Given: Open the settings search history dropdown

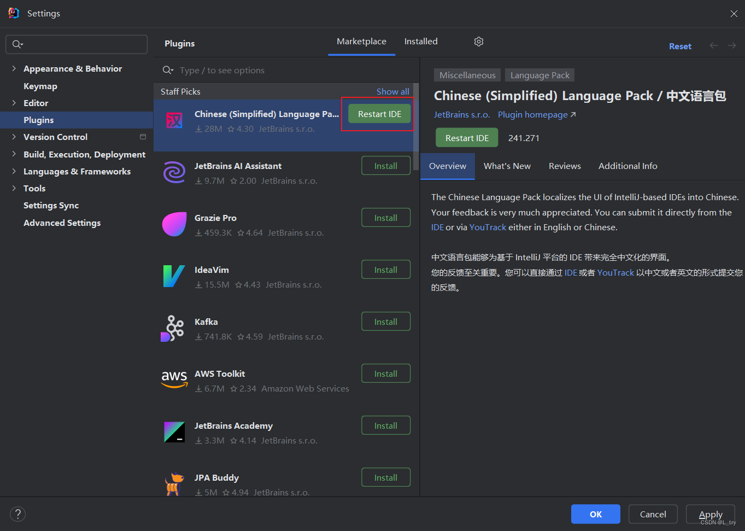Looking at the screenshot, I should pos(17,44).
